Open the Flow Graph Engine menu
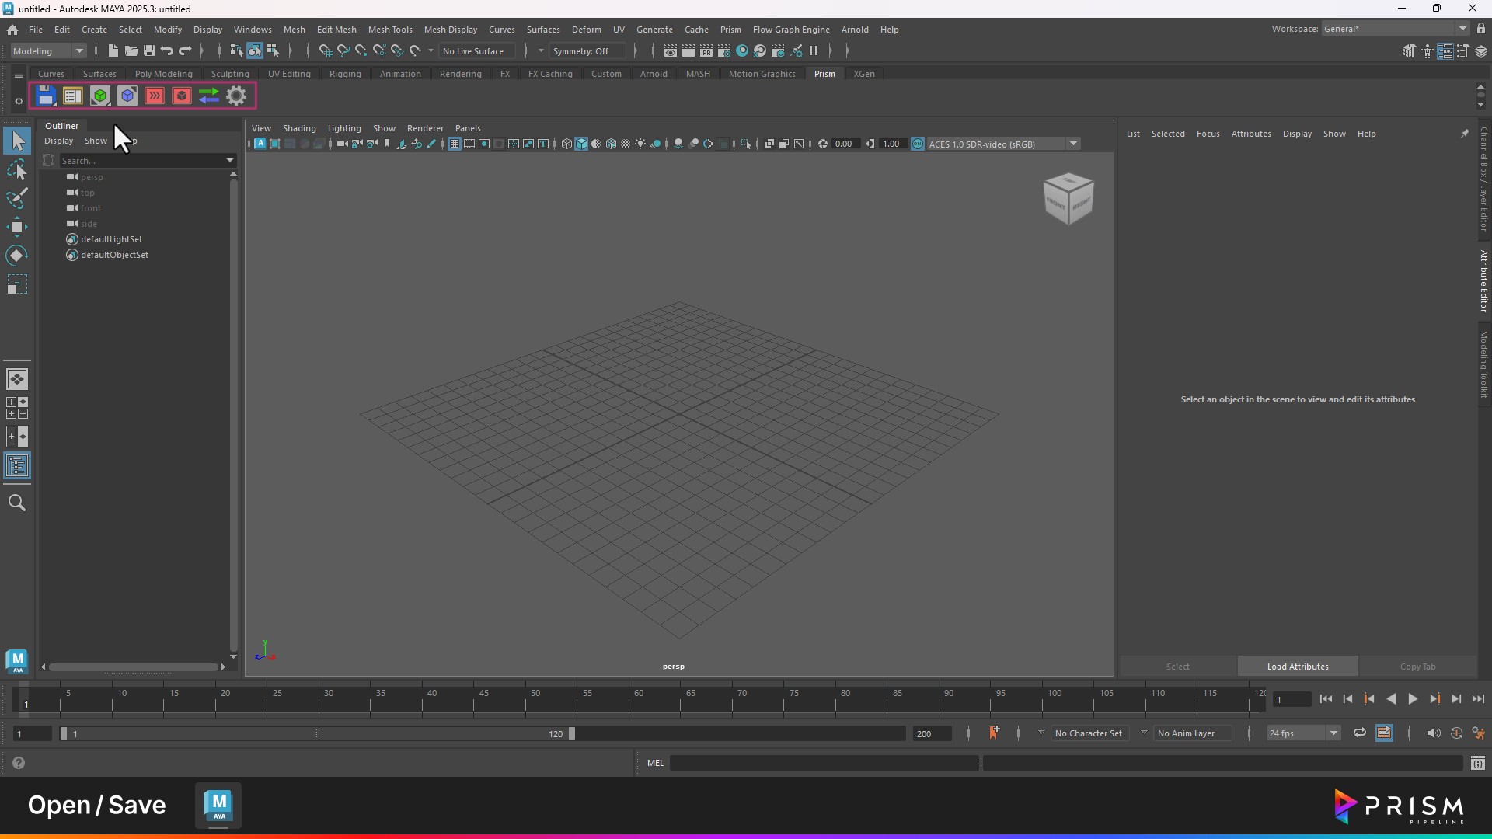 (x=791, y=30)
